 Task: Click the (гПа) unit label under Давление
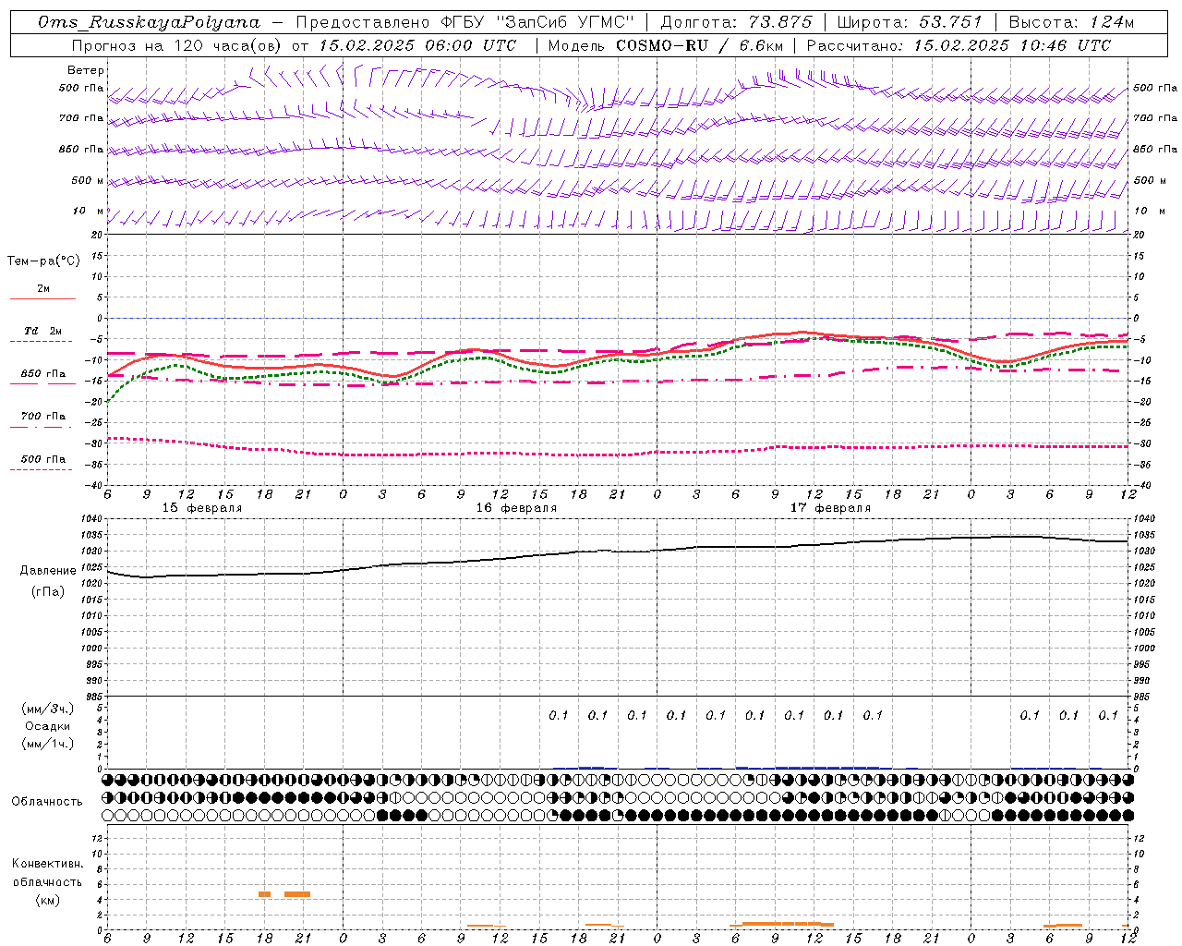(x=48, y=591)
